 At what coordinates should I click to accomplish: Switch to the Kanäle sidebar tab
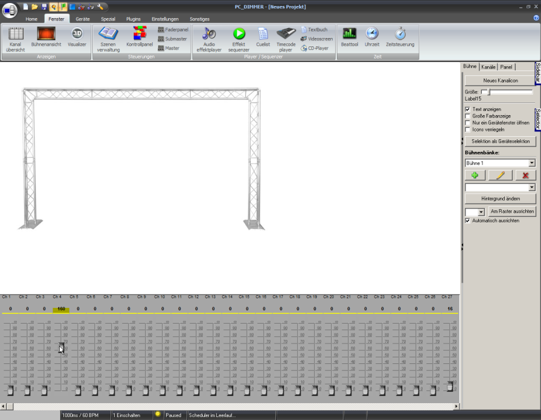click(x=488, y=67)
